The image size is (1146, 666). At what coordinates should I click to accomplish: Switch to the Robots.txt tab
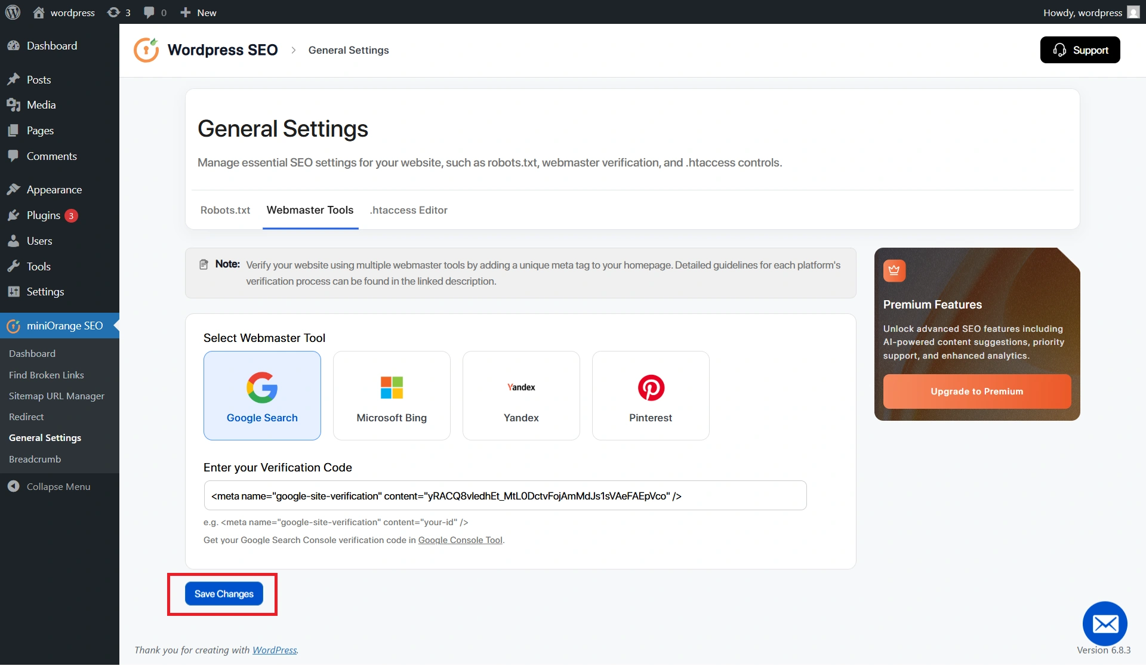pyautogui.click(x=225, y=210)
